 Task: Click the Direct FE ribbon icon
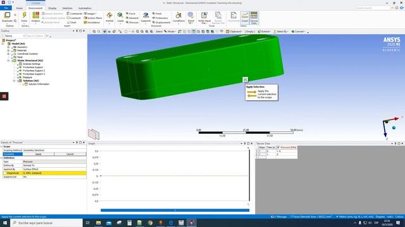(x=191, y=16)
